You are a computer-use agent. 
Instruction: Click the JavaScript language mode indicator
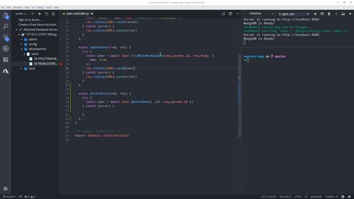pos(316,197)
